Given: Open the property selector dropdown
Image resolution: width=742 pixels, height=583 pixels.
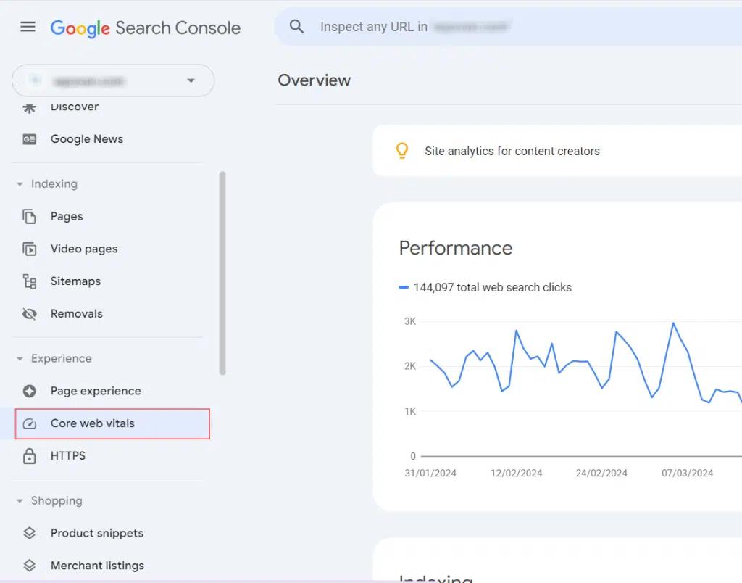Looking at the screenshot, I should pos(113,81).
